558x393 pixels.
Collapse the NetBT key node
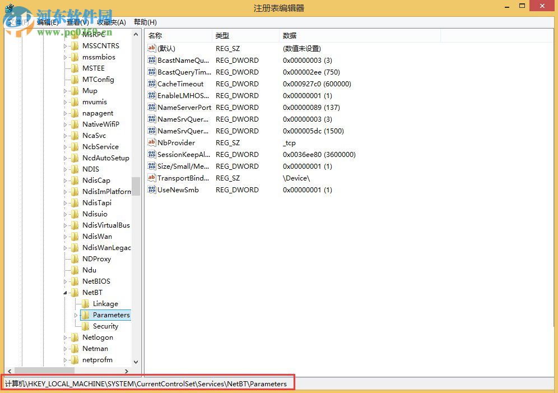pyautogui.click(x=66, y=292)
